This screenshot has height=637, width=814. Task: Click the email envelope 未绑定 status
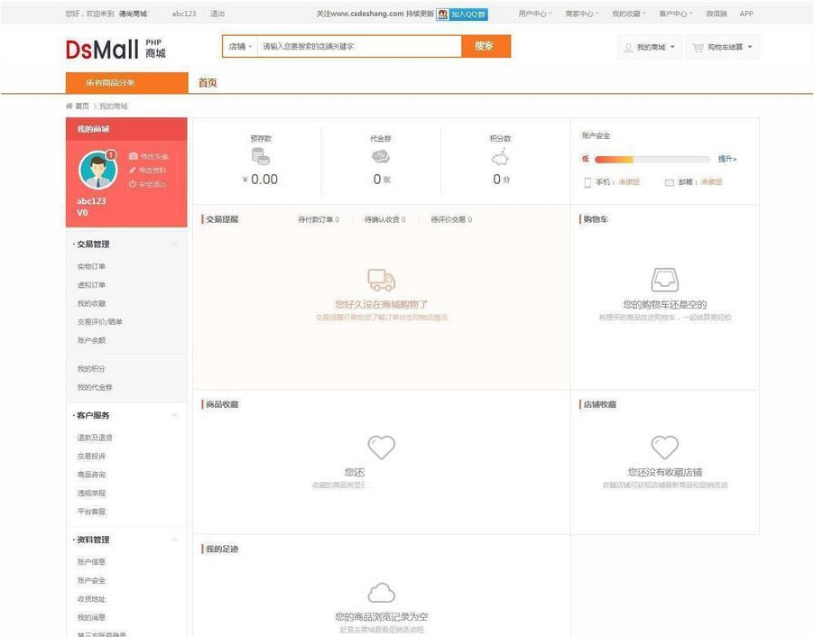point(712,181)
